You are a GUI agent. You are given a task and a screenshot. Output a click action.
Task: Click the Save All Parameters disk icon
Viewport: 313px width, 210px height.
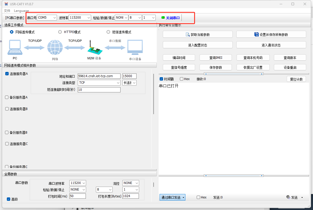click(257, 34)
